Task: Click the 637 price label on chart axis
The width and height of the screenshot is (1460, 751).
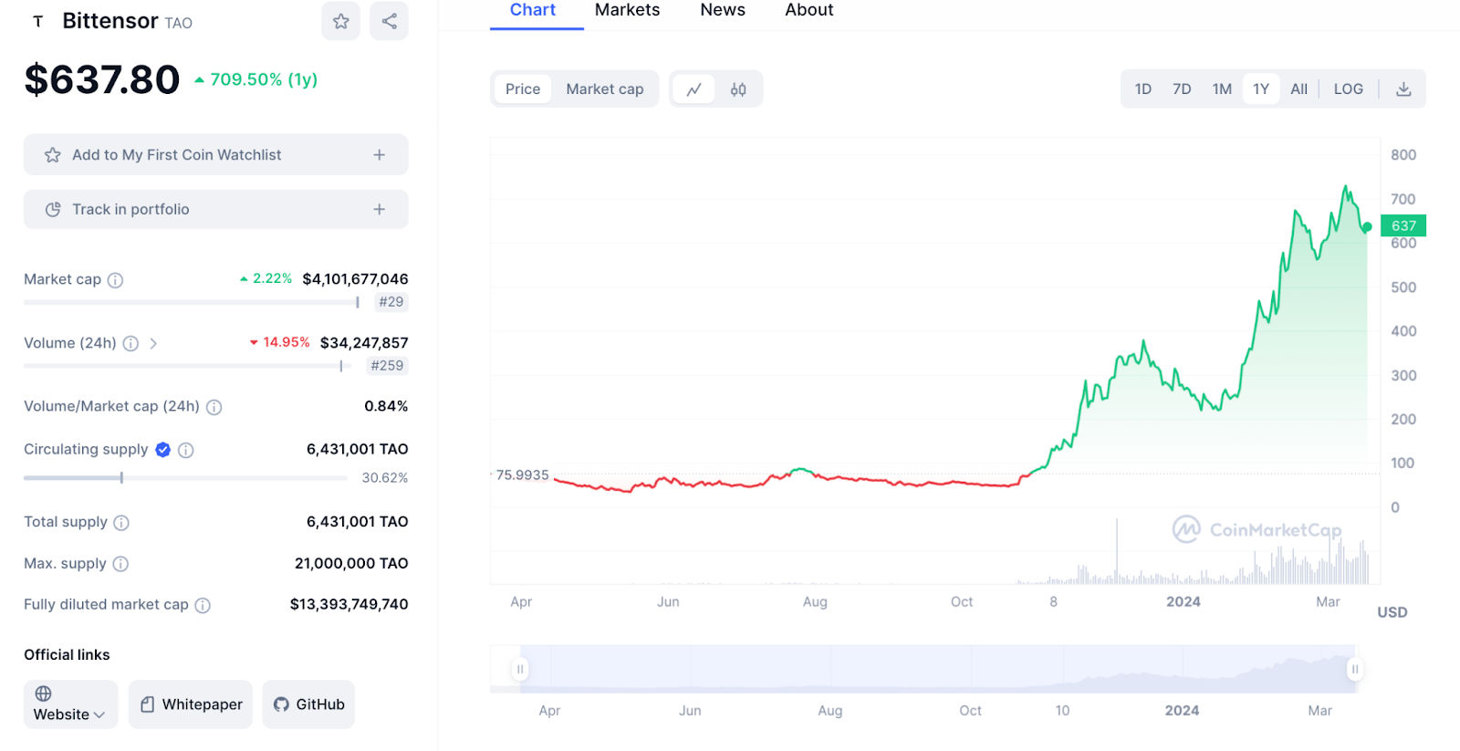Action: 1403,225
